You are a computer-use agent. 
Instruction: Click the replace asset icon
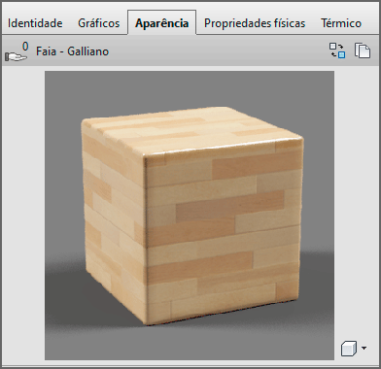coord(337,50)
